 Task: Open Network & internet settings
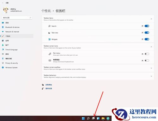[12, 32]
